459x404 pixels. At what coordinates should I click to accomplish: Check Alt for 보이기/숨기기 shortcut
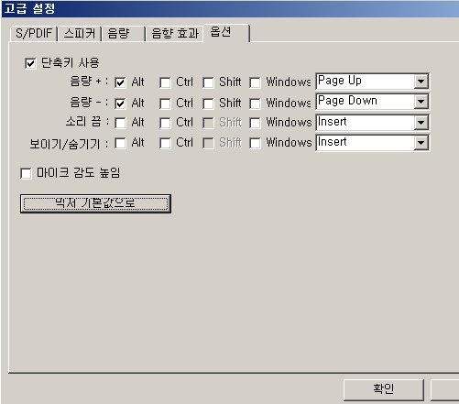point(120,143)
